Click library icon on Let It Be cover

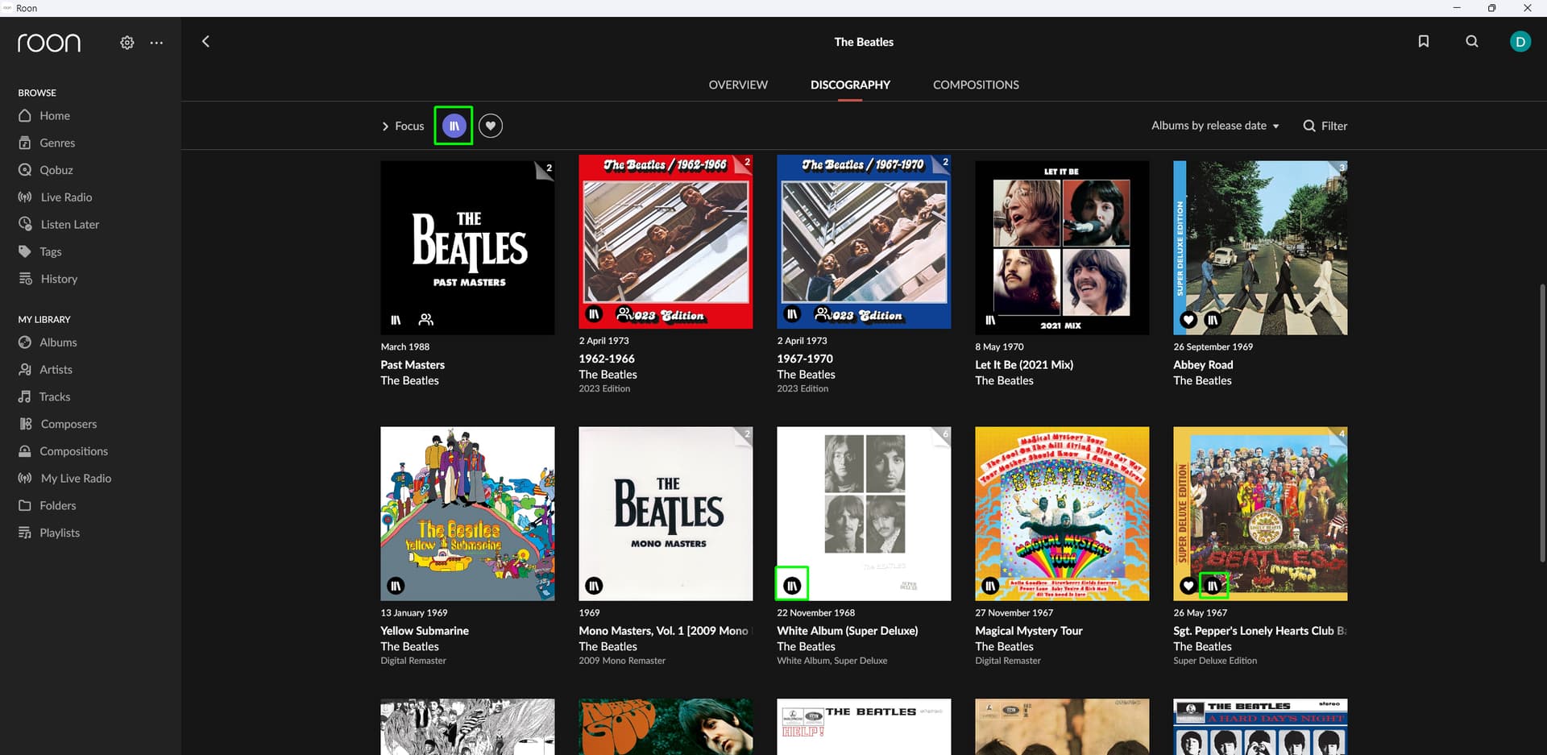[990, 320]
